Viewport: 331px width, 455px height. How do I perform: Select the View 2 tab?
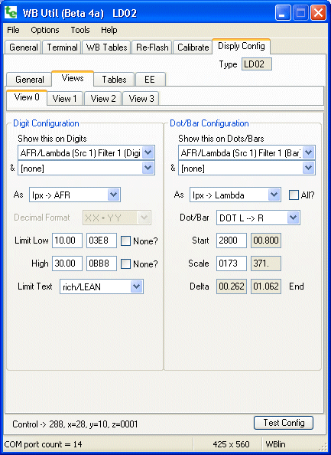[x=103, y=98]
